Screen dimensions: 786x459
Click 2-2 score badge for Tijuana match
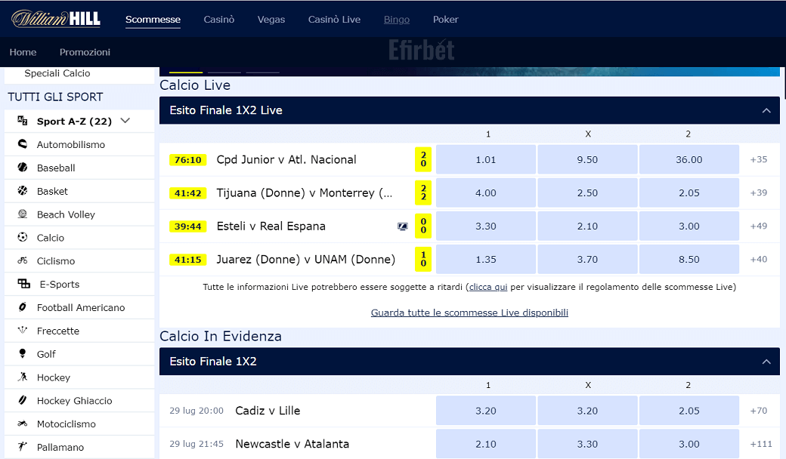coord(423,193)
